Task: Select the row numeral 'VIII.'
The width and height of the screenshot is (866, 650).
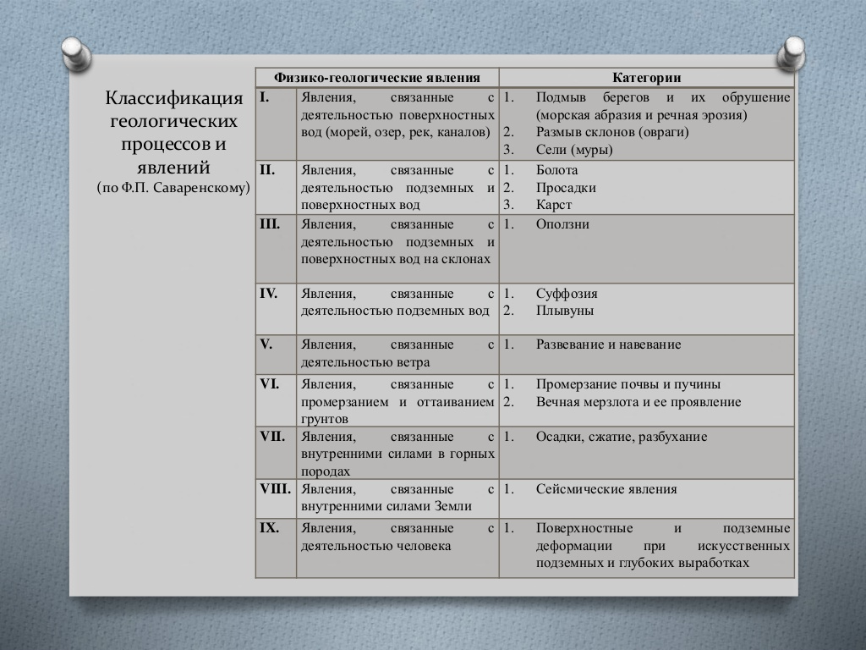Action: pyautogui.click(x=275, y=489)
